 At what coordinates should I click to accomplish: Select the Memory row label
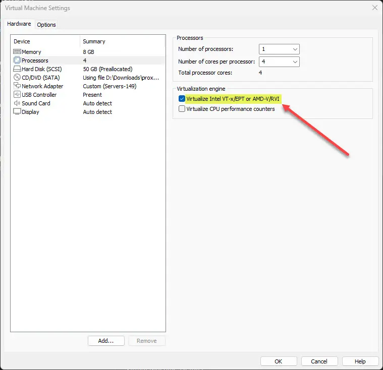(31, 52)
